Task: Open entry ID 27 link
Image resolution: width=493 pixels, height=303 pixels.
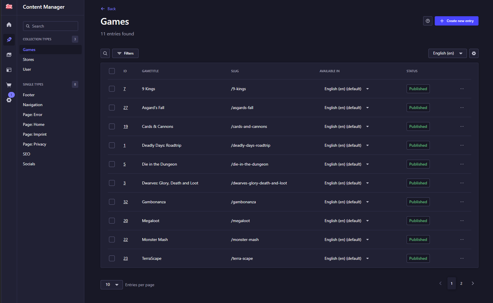Action: pos(125,108)
